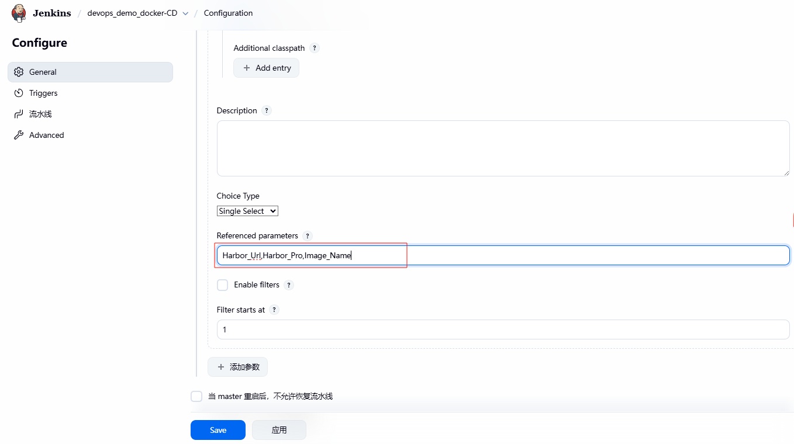The height and width of the screenshot is (444, 794).
Task: Open help icon next to Description
Action: click(267, 110)
